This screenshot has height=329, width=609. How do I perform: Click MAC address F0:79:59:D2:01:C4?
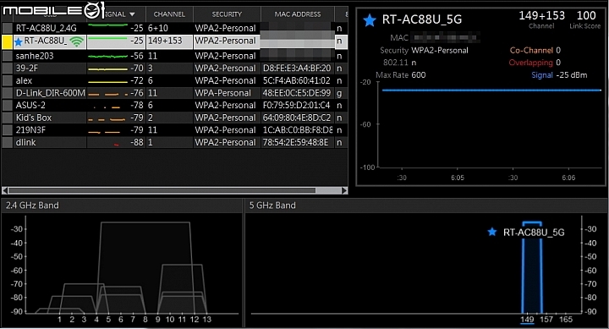pyautogui.click(x=296, y=105)
